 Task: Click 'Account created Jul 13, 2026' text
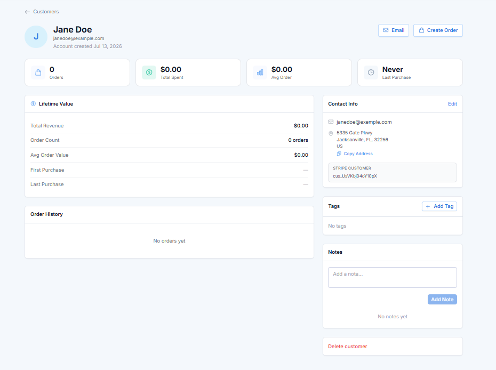pos(87,46)
